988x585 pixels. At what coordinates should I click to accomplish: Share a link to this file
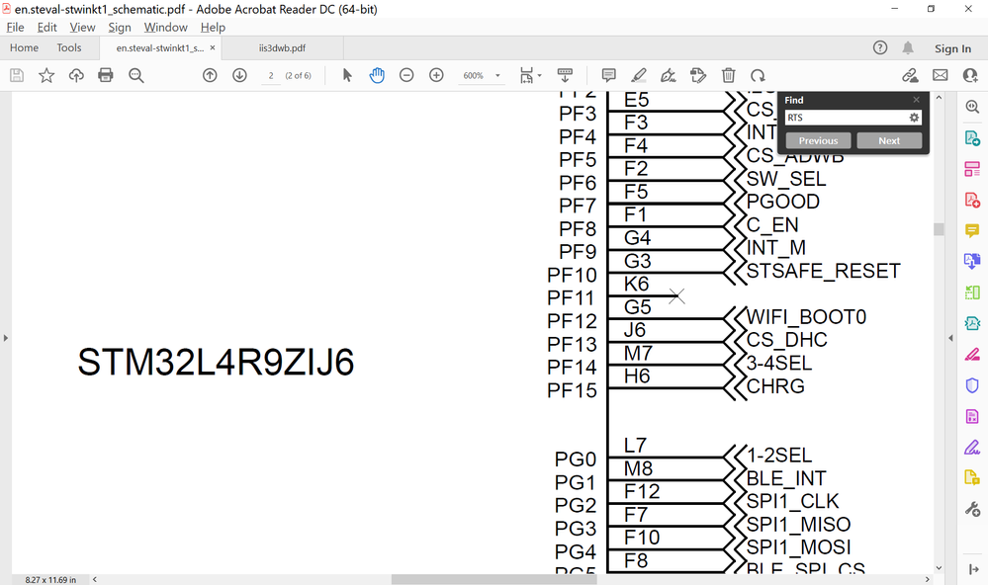[910, 75]
